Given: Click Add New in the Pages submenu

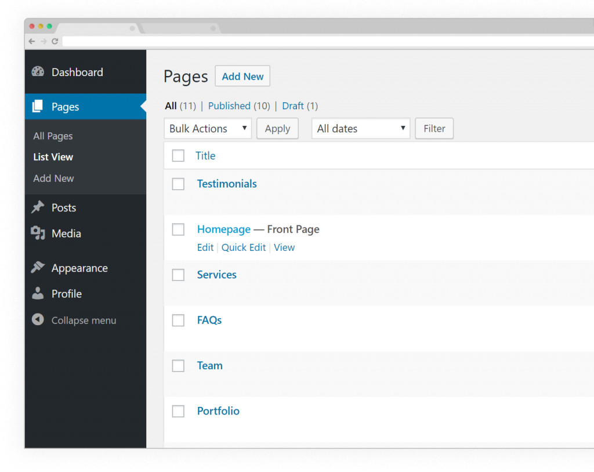Looking at the screenshot, I should pos(53,178).
